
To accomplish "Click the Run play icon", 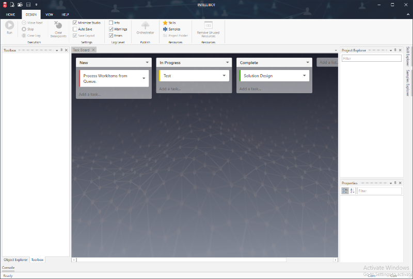I will [9, 25].
